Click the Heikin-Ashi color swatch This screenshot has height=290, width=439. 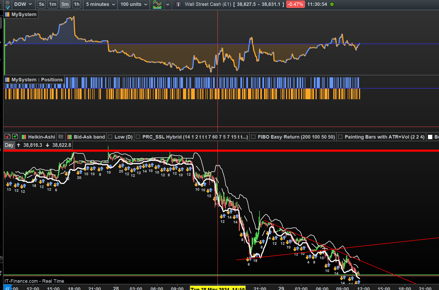[x=24, y=137]
